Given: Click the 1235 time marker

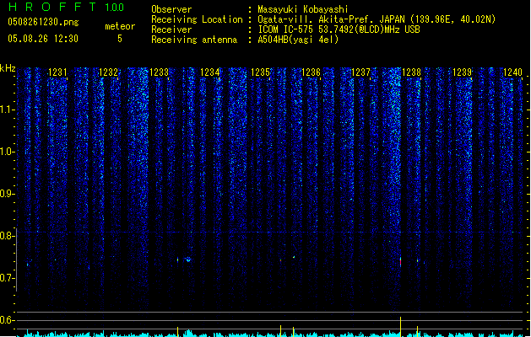Looking at the screenshot, I should [260, 72].
